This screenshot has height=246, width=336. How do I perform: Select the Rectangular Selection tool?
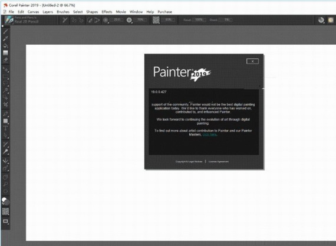click(x=5, y=77)
